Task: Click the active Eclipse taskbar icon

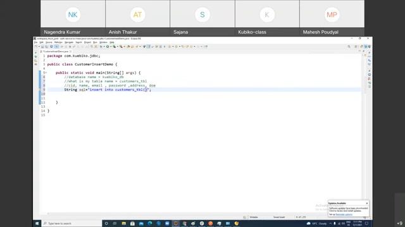Action: pos(176,223)
